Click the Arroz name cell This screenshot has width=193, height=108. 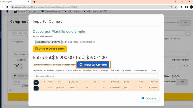point(60,82)
